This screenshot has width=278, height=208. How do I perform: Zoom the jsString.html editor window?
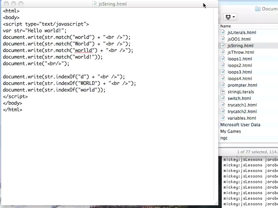pyautogui.click(x=21, y=4)
